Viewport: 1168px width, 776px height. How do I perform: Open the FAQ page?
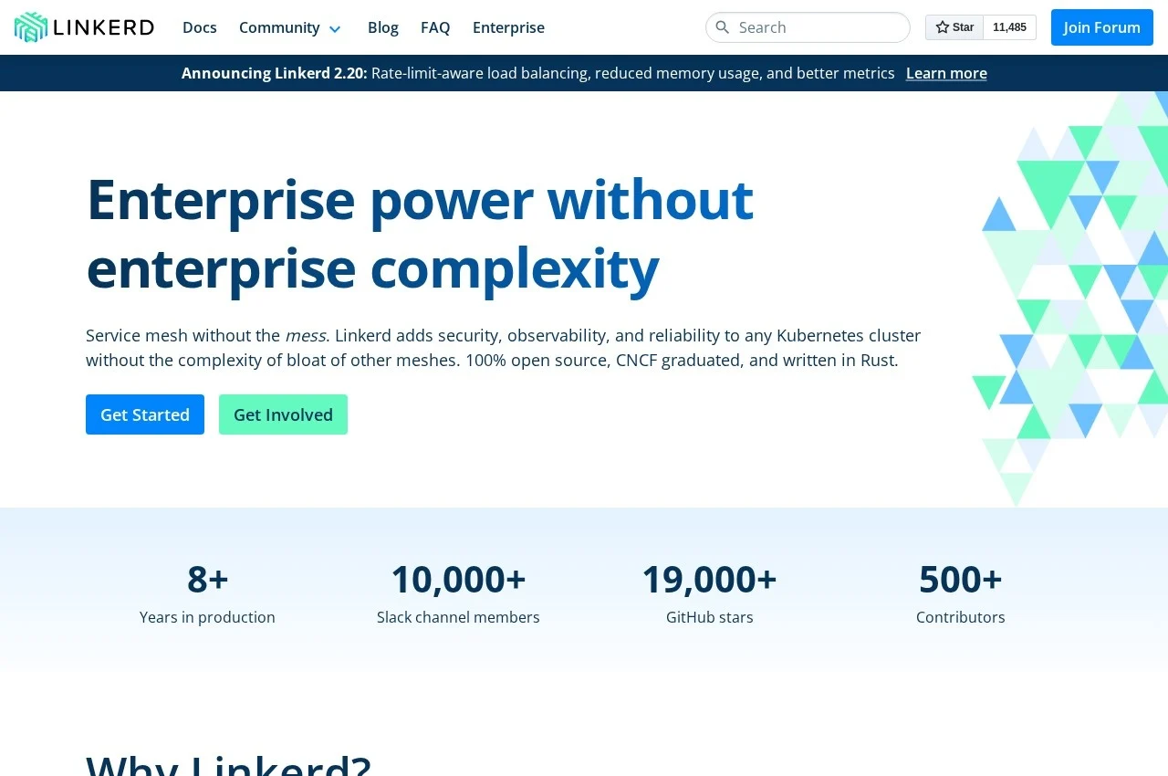pos(435,27)
